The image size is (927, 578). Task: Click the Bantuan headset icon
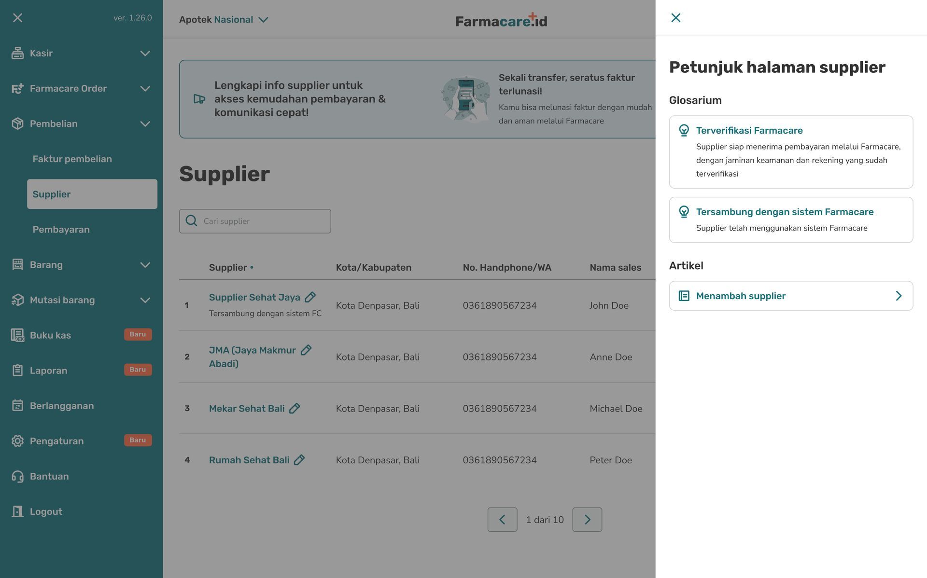pos(17,476)
